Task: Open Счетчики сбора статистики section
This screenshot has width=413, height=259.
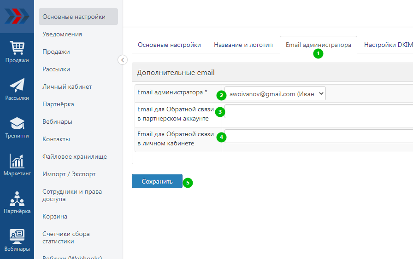Action: pos(66,237)
